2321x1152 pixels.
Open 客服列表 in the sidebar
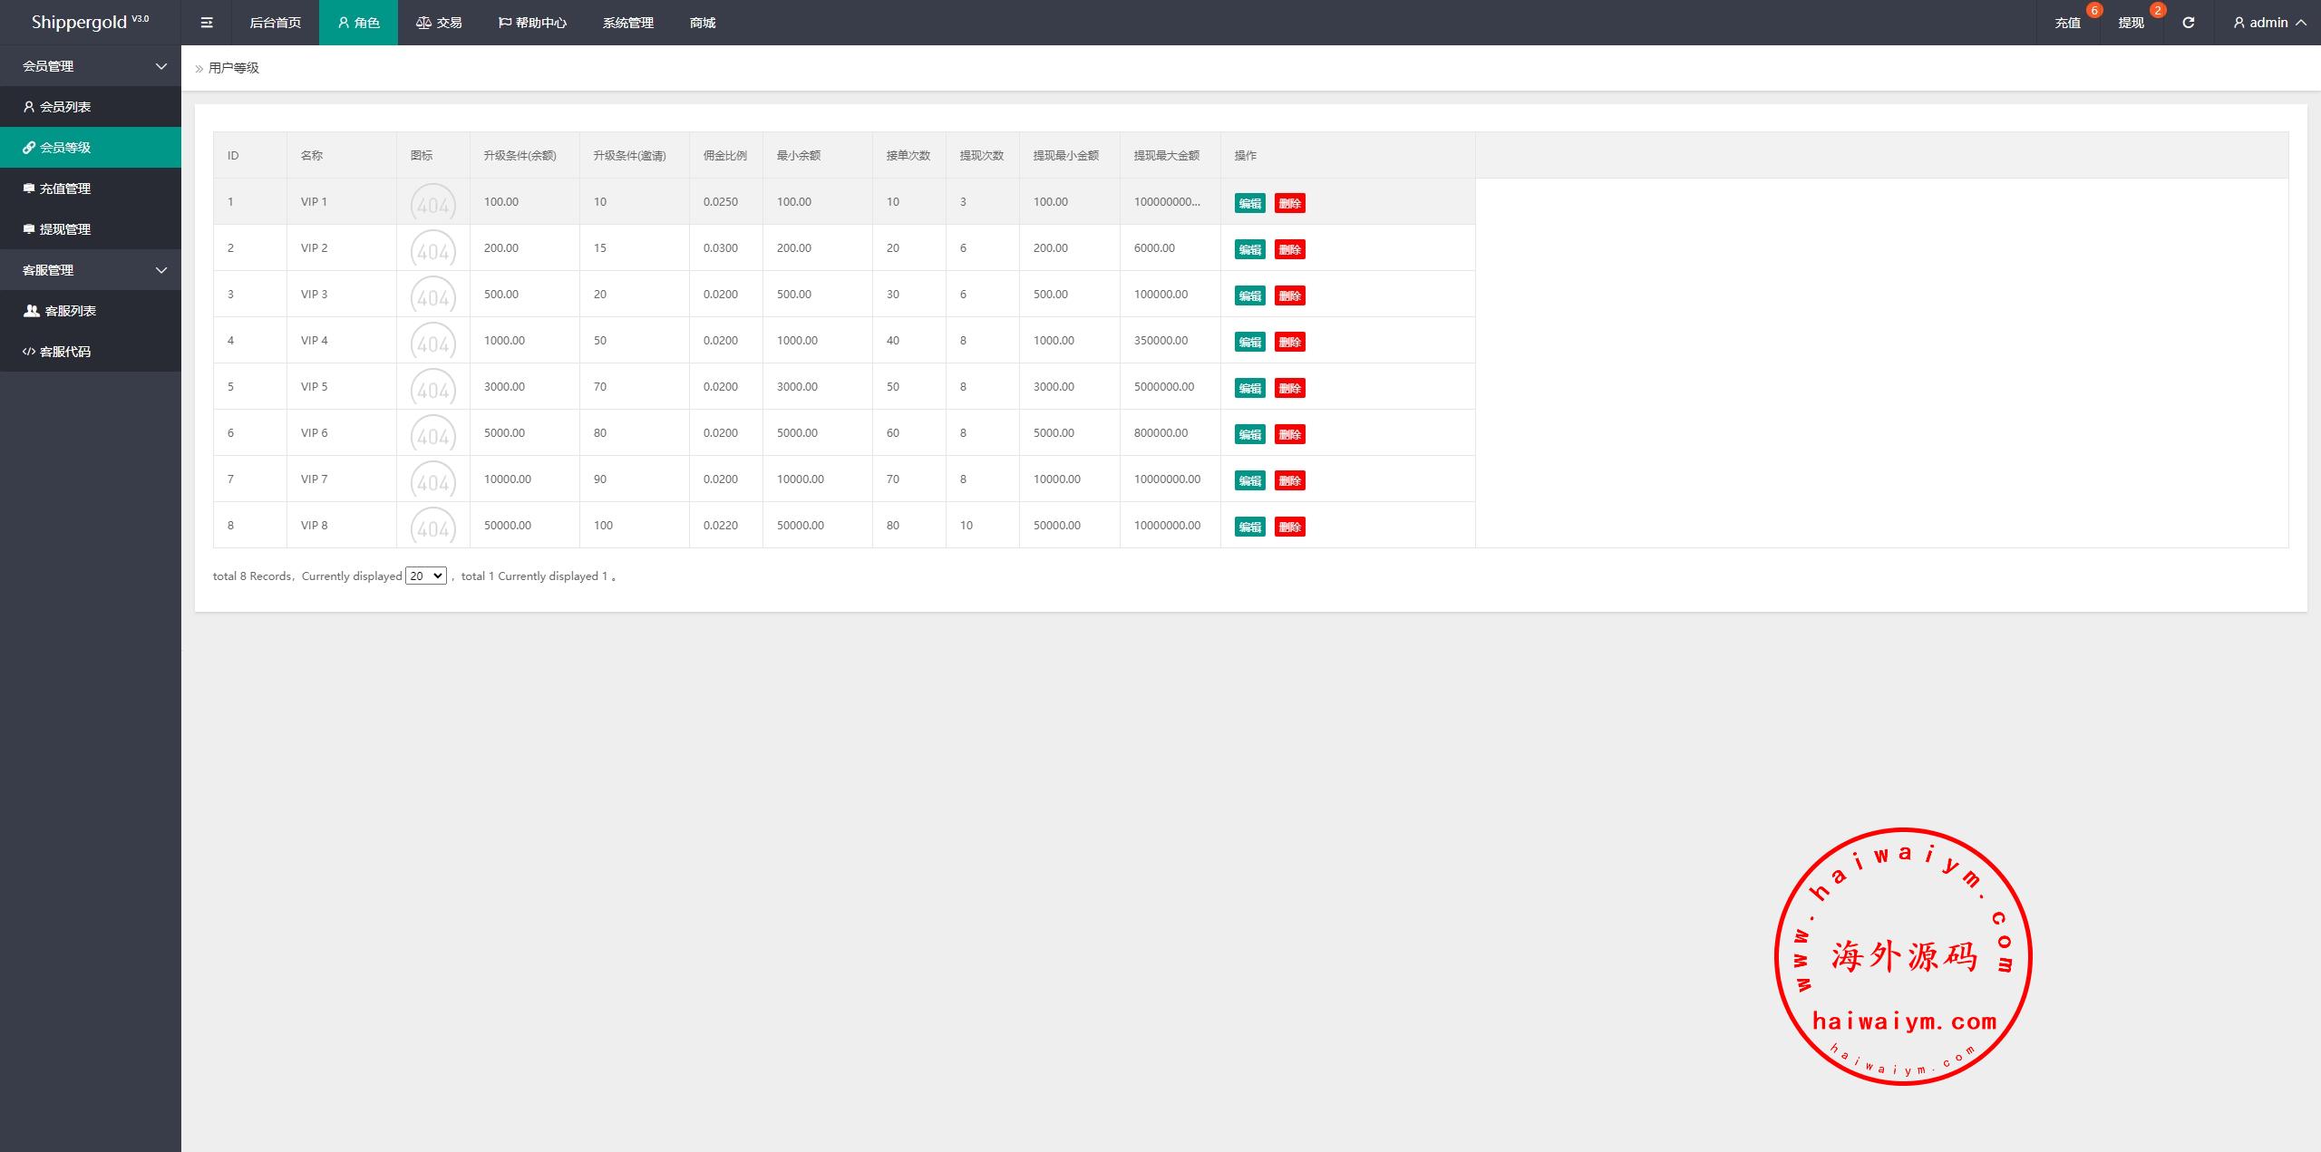(x=71, y=311)
